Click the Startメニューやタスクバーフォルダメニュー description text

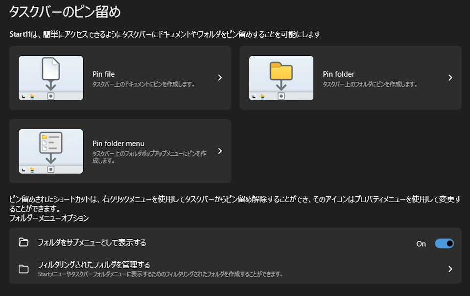(x=160, y=274)
